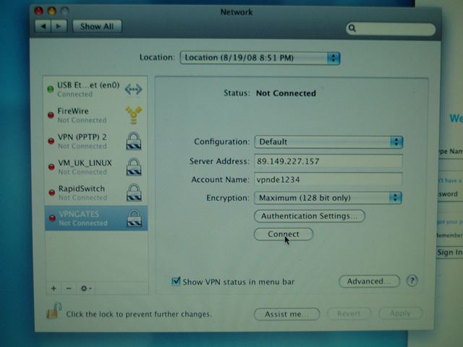
Task: Select the VPNGATES service
Action: pos(96,218)
